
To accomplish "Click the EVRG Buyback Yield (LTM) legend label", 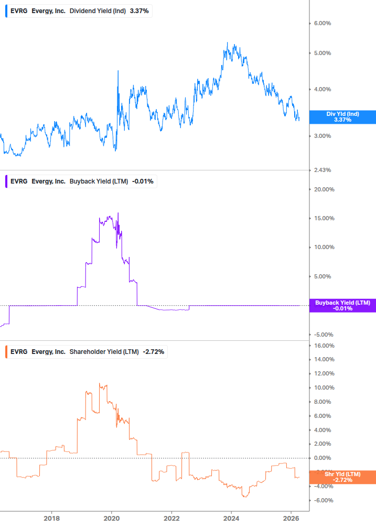I will click(x=82, y=181).
